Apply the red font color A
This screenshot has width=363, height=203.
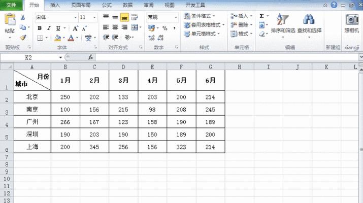[71, 38]
